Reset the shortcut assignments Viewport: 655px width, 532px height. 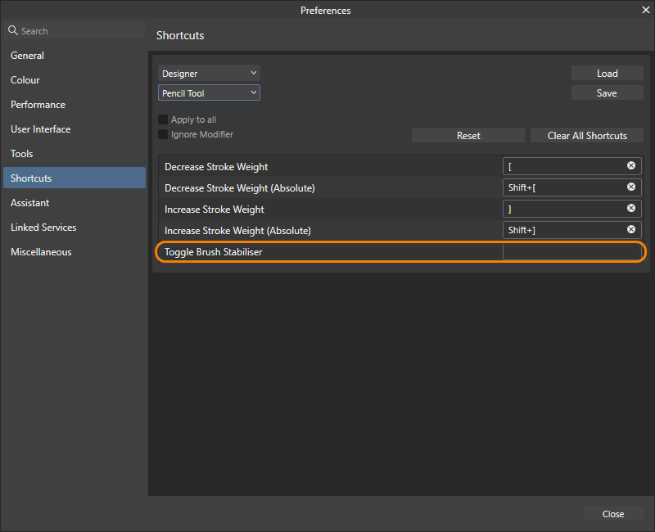tap(468, 134)
